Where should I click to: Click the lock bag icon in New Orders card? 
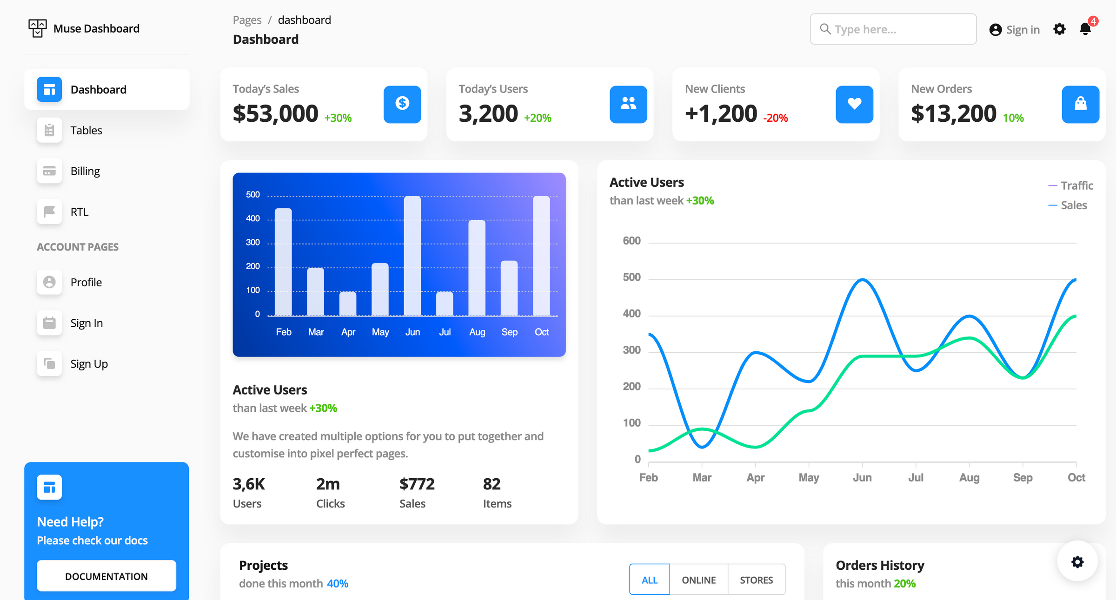click(x=1081, y=104)
